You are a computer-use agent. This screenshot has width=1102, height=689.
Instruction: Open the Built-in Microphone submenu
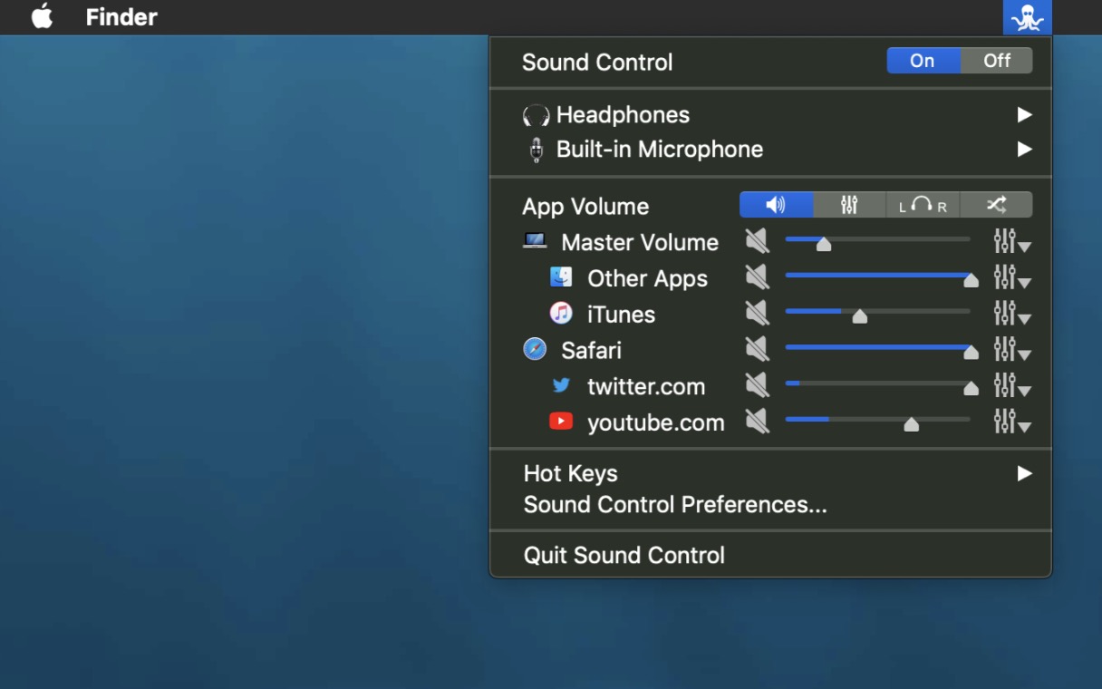[770, 150]
